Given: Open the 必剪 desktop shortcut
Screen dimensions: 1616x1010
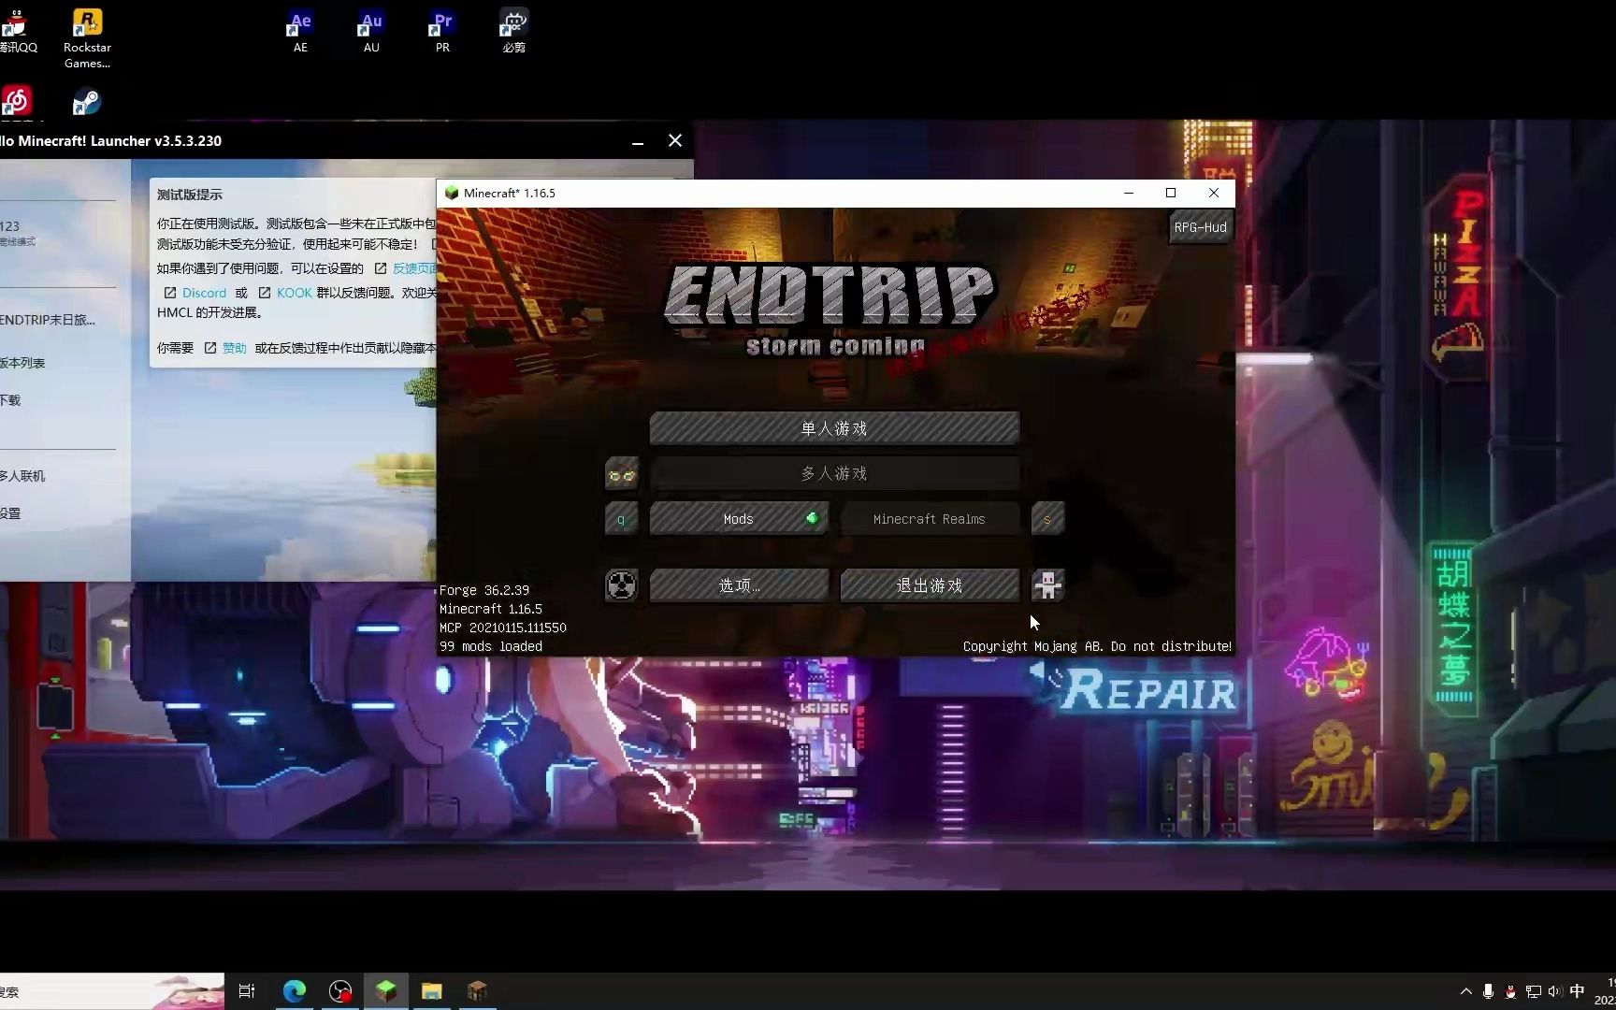Looking at the screenshot, I should pyautogui.click(x=513, y=31).
